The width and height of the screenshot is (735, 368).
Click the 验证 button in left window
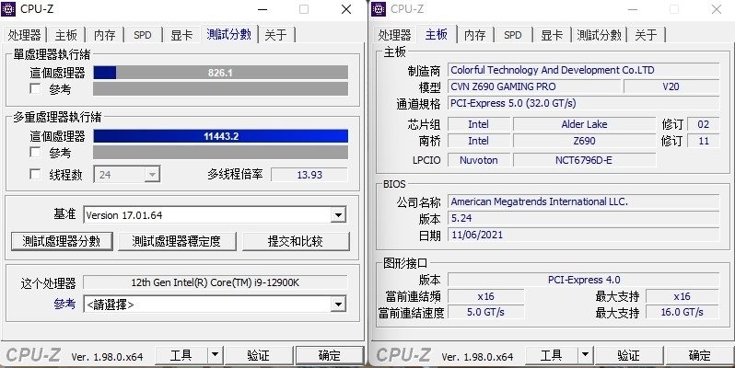pyautogui.click(x=258, y=355)
